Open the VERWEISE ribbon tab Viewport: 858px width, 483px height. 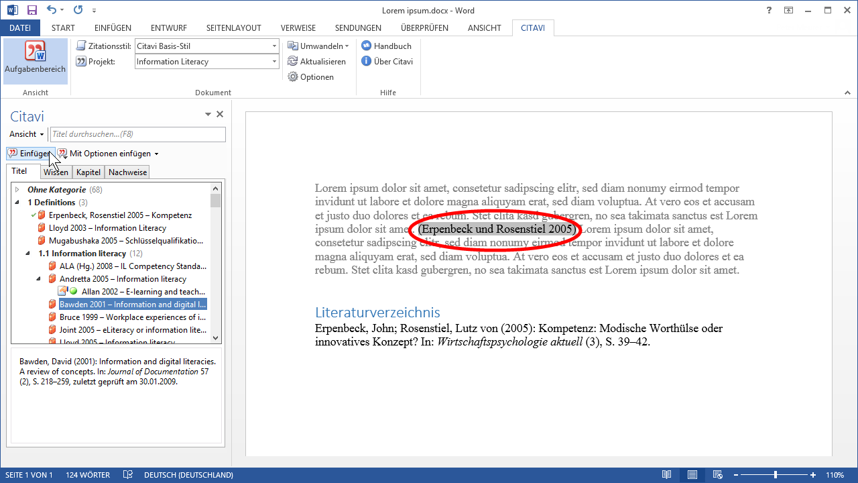[298, 28]
